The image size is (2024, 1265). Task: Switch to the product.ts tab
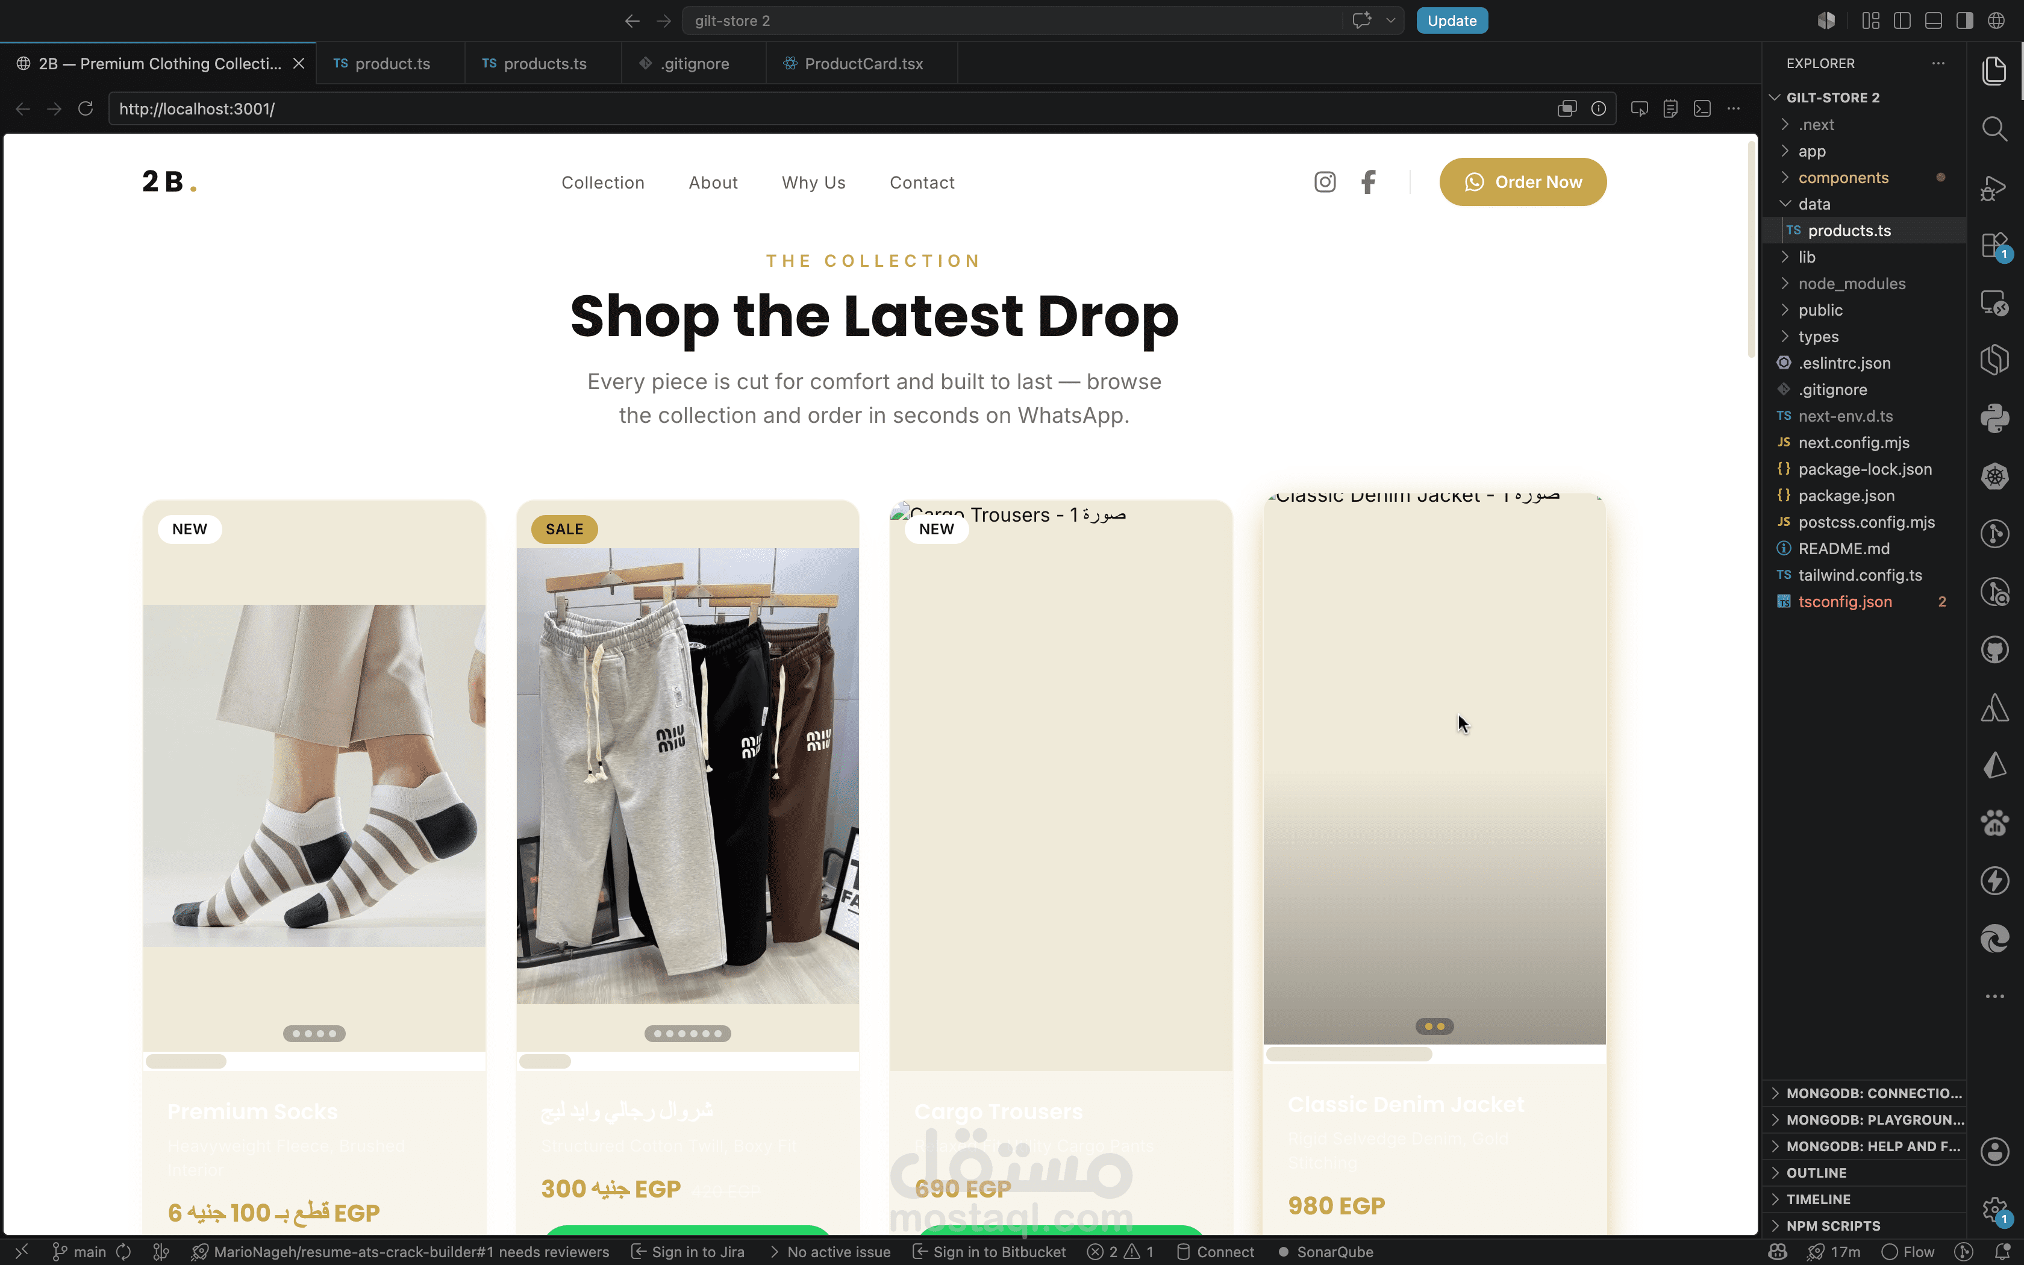pyautogui.click(x=390, y=64)
